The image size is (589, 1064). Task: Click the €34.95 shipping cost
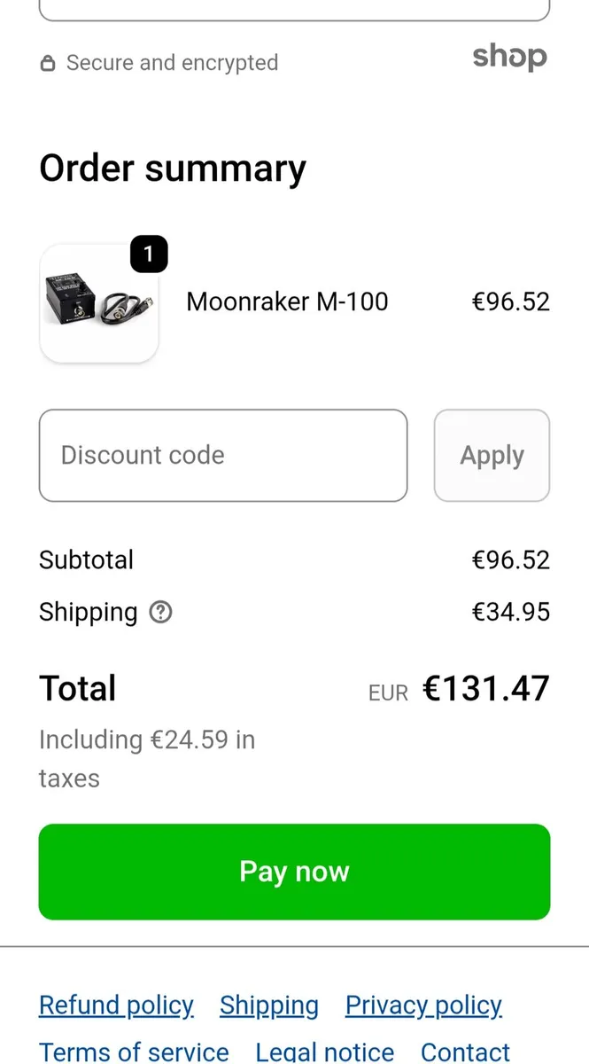[511, 612]
